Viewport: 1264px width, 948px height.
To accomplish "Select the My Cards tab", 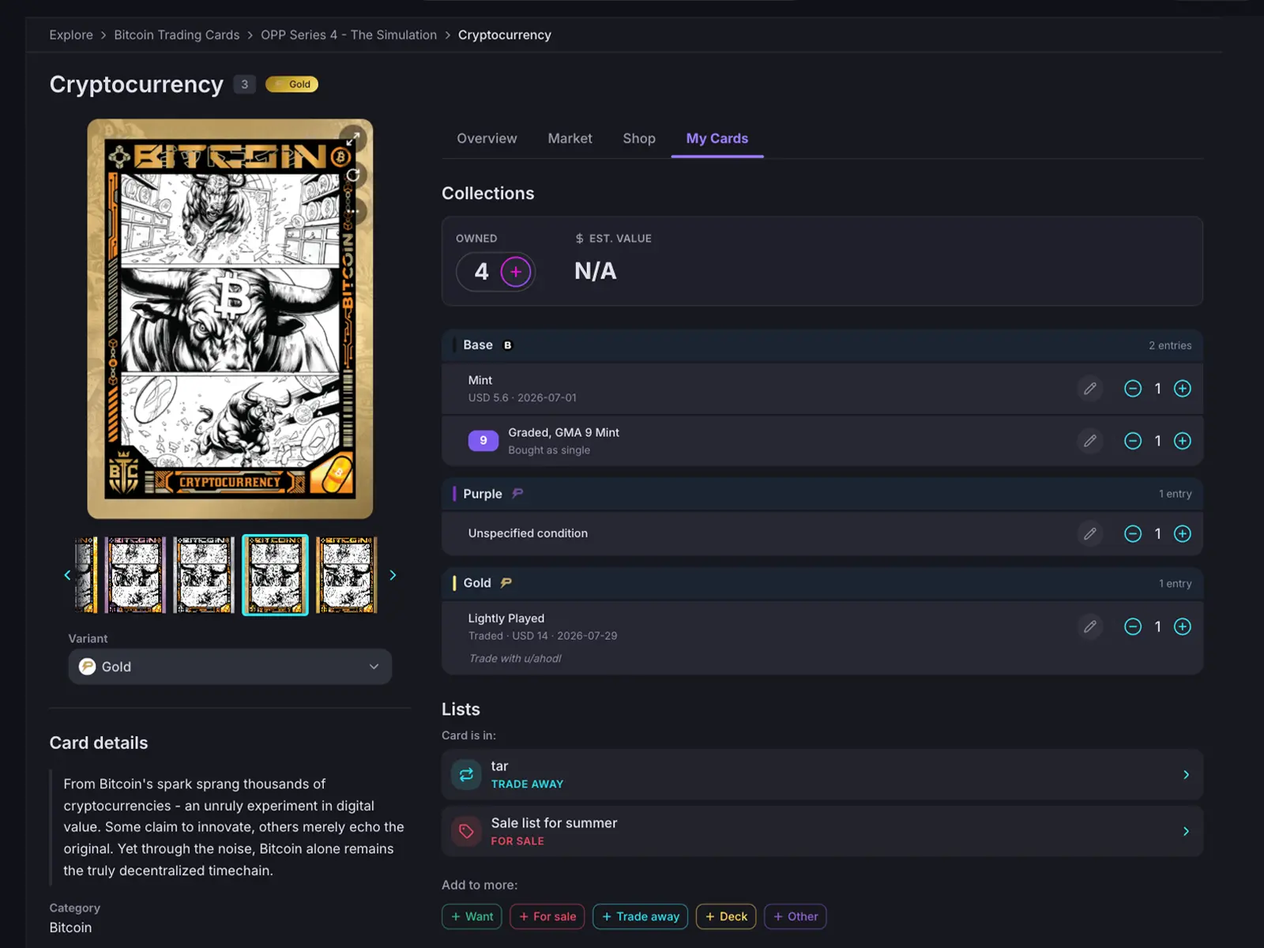I will tap(717, 138).
